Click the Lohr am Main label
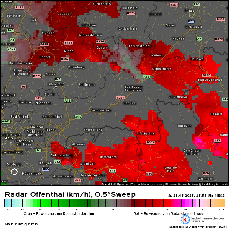Screen dimensions: 229x229 171,169
